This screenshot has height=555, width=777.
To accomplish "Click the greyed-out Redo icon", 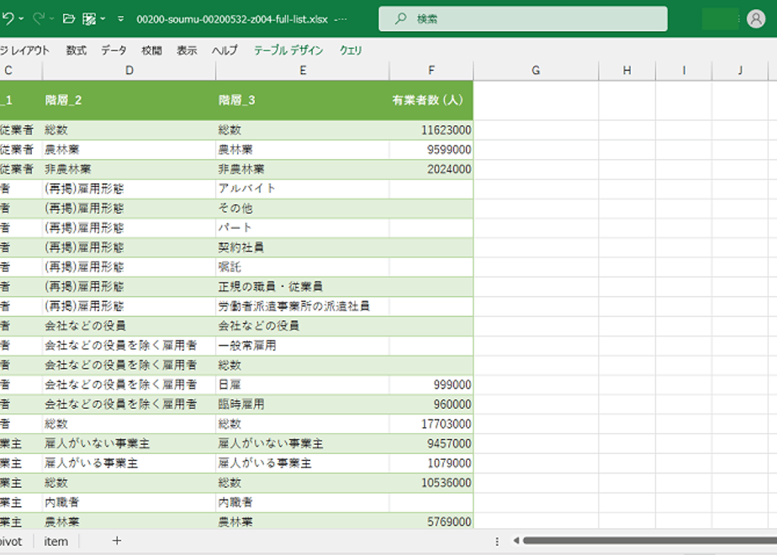I will pos(39,18).
